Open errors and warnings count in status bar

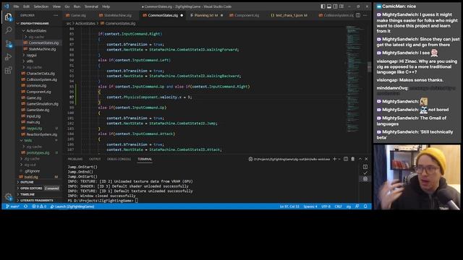click(x=39, y=207)
